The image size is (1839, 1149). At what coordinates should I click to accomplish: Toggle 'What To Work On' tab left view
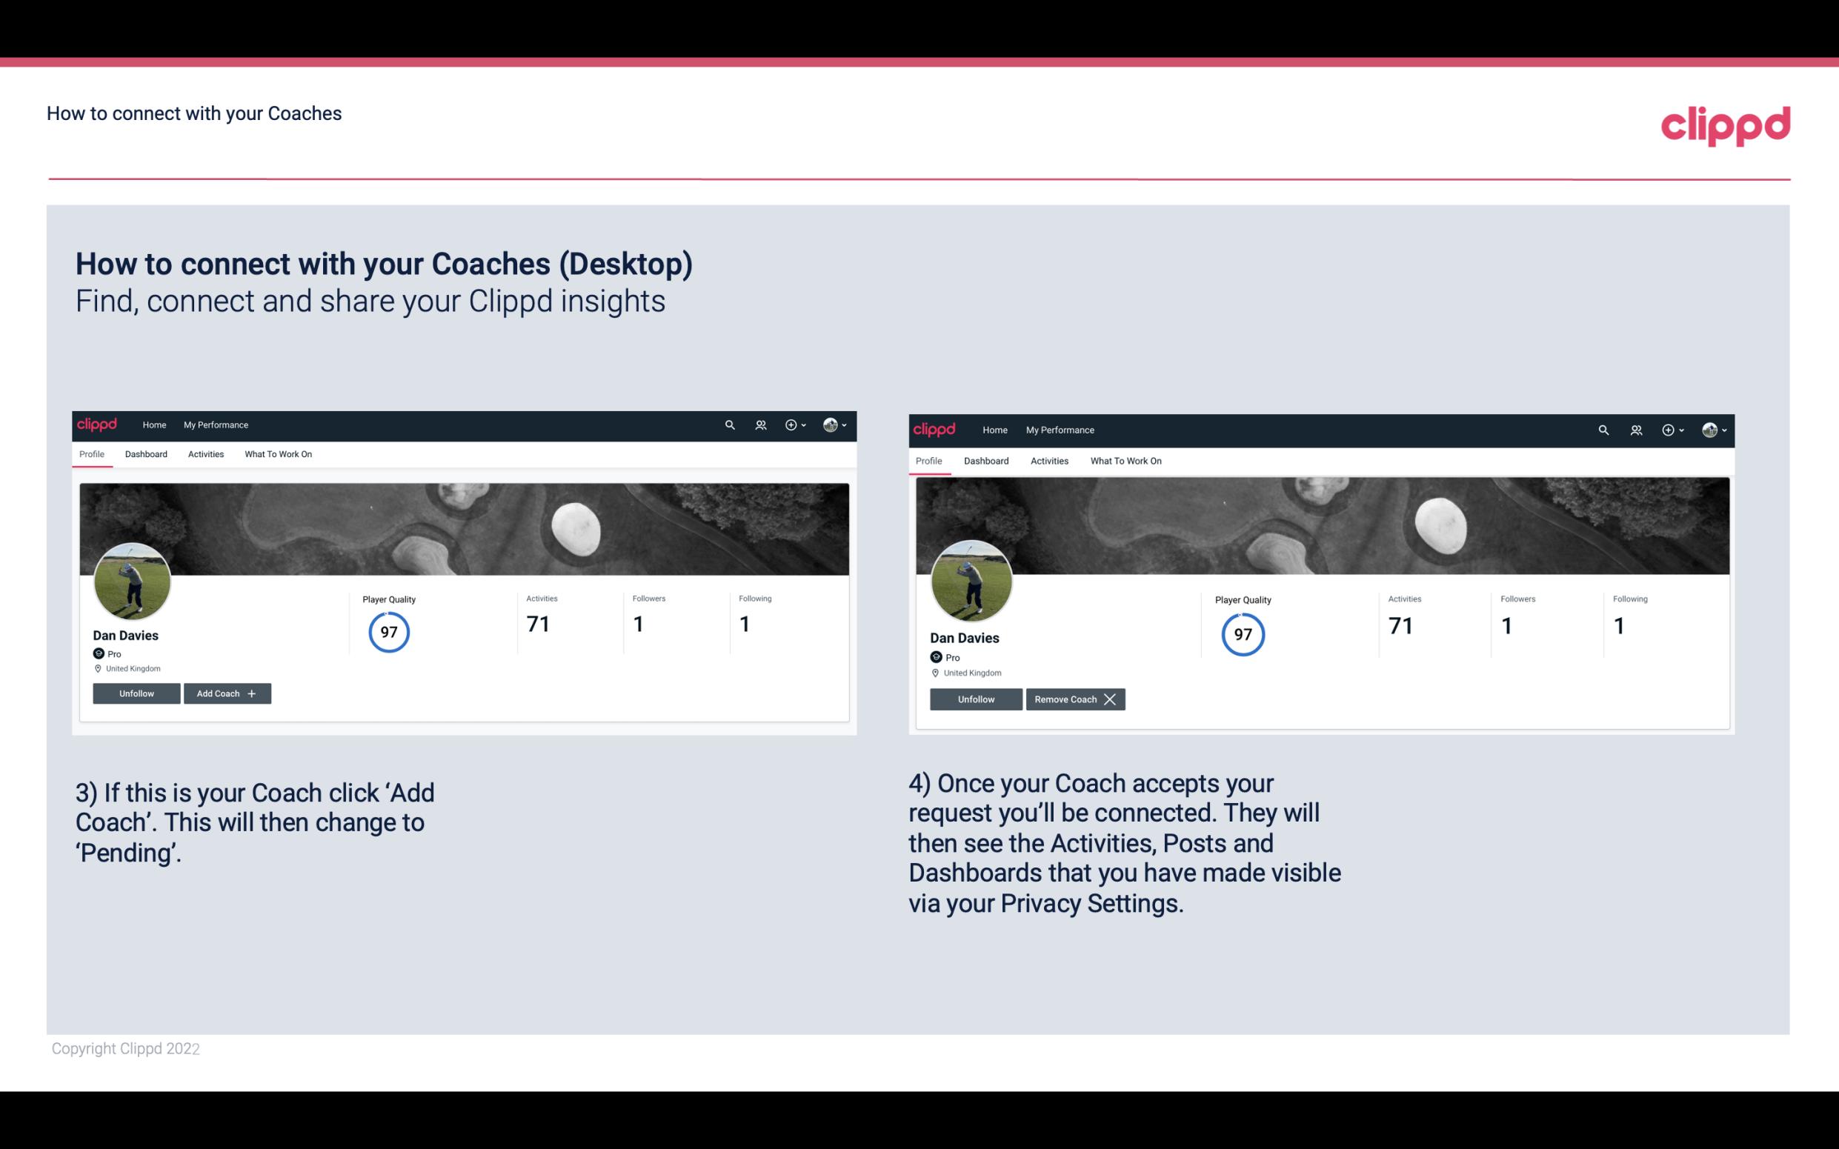tap(276, 454)
